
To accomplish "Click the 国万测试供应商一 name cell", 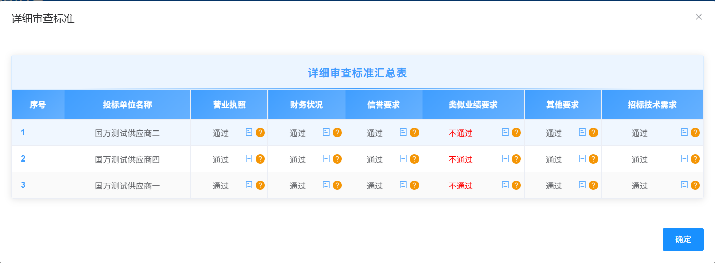I will coord(127,186).
